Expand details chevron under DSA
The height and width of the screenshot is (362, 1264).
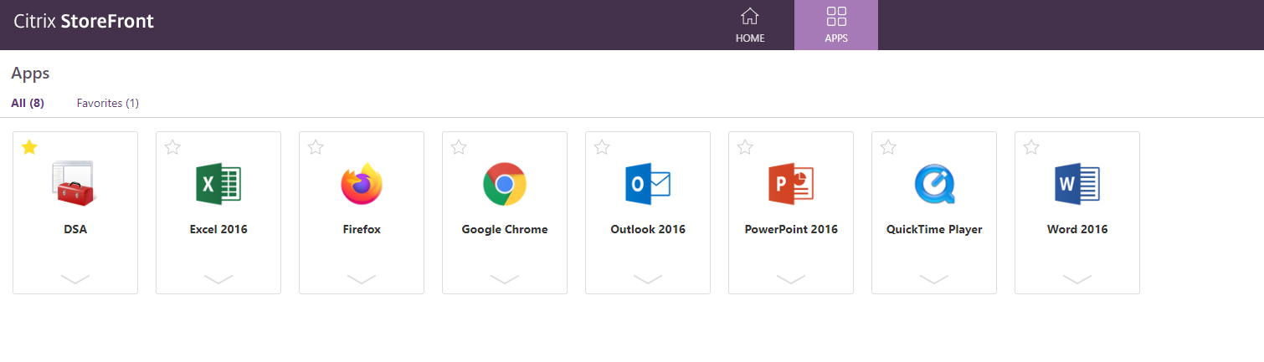[x=75, y=279]
